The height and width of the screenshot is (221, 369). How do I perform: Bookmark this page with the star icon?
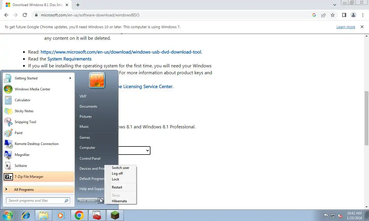333,15
